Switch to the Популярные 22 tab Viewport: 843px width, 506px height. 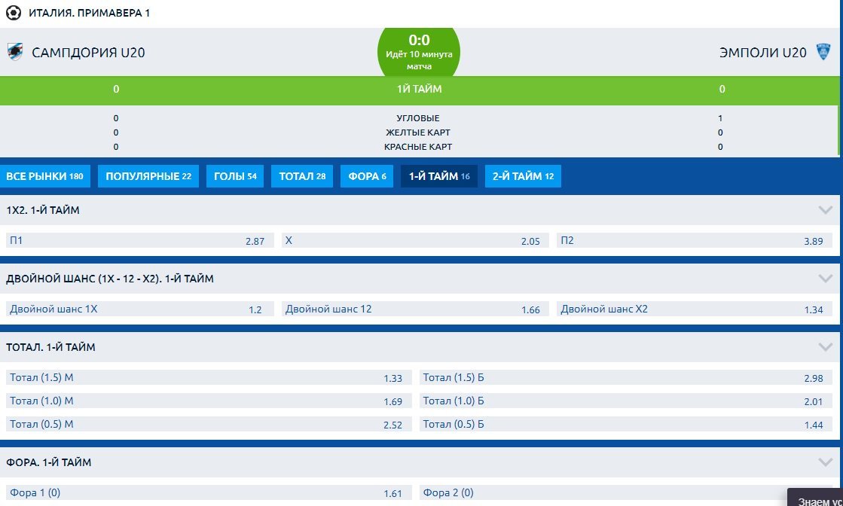click(x=148, y=177)
